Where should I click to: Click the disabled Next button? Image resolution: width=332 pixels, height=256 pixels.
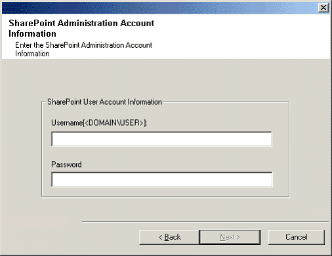(x=230, y=237)
